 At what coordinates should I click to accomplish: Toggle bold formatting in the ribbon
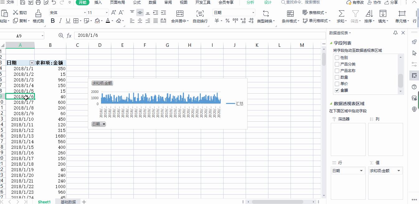tap(53, 21)
